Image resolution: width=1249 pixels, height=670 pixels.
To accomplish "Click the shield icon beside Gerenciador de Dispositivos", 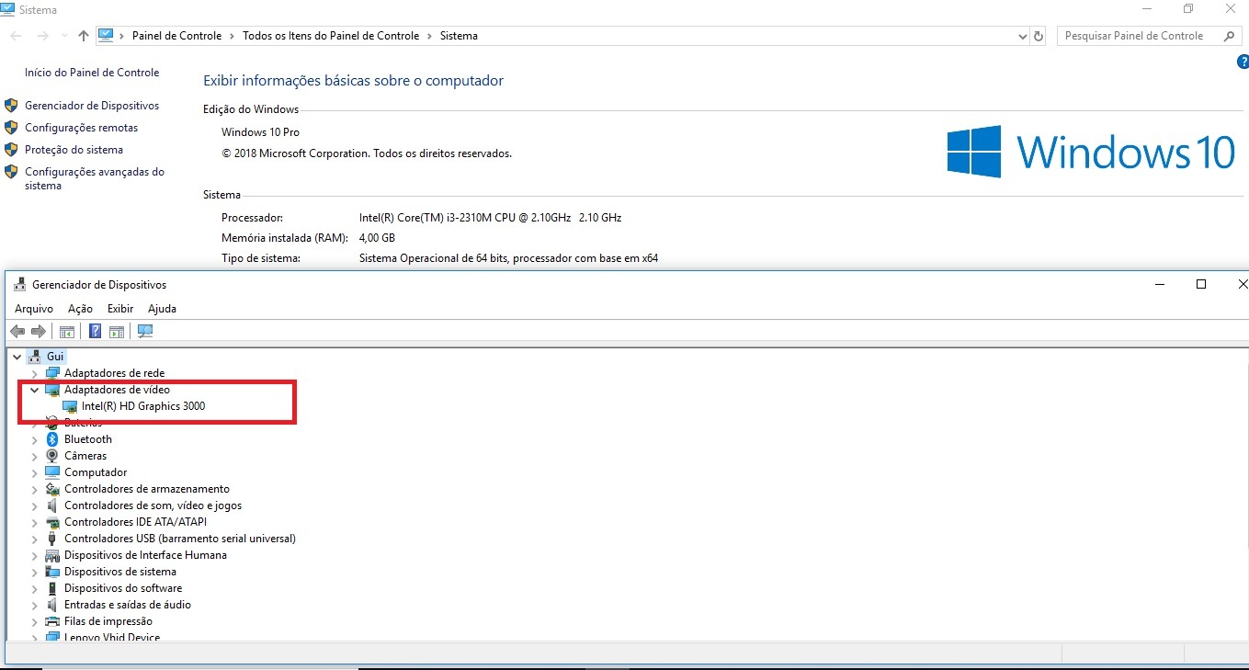I will tap(11, 106).
